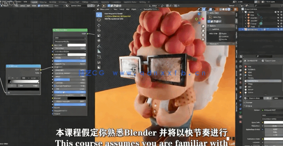Switch to the Sculpting workspace tab
283x146 pixels.
point(53,2)
